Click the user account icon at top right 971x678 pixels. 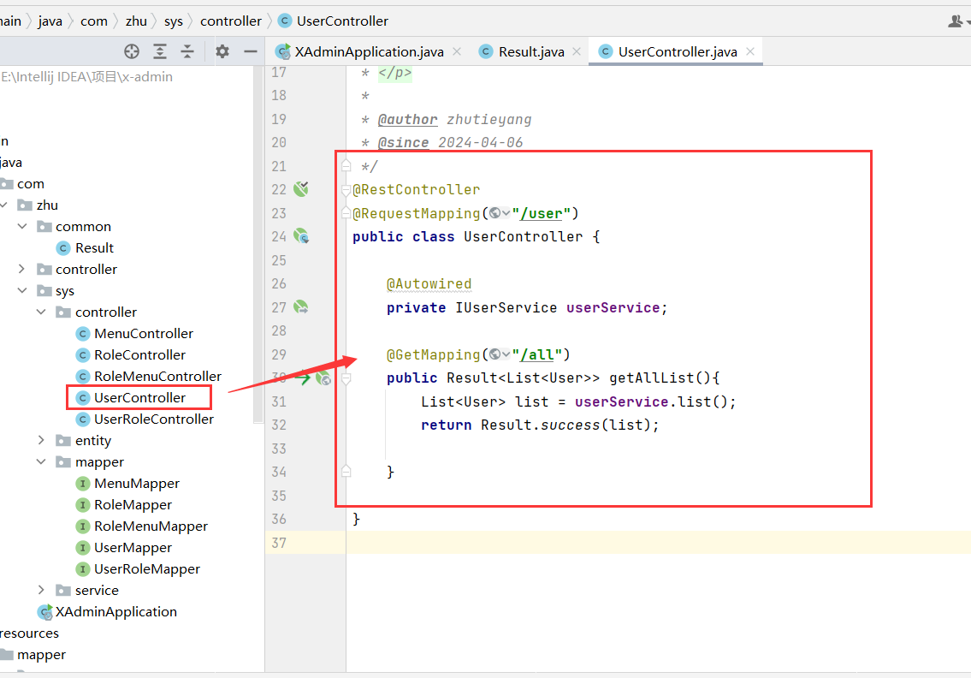pyautogui.click(x=956, y=21)
